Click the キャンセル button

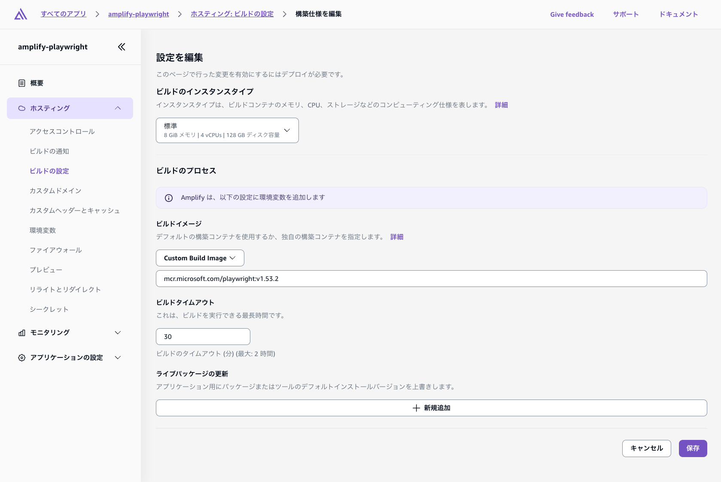tap(647, 448)
